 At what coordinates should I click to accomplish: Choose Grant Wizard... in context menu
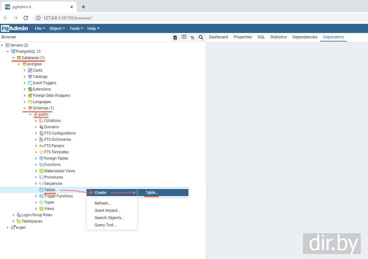pos(112,211)
